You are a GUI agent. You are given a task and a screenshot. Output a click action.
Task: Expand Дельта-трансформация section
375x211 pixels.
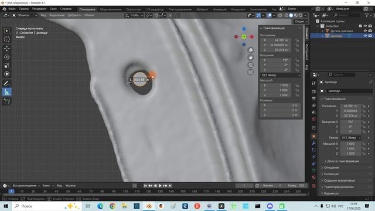(x=343, y=161)
